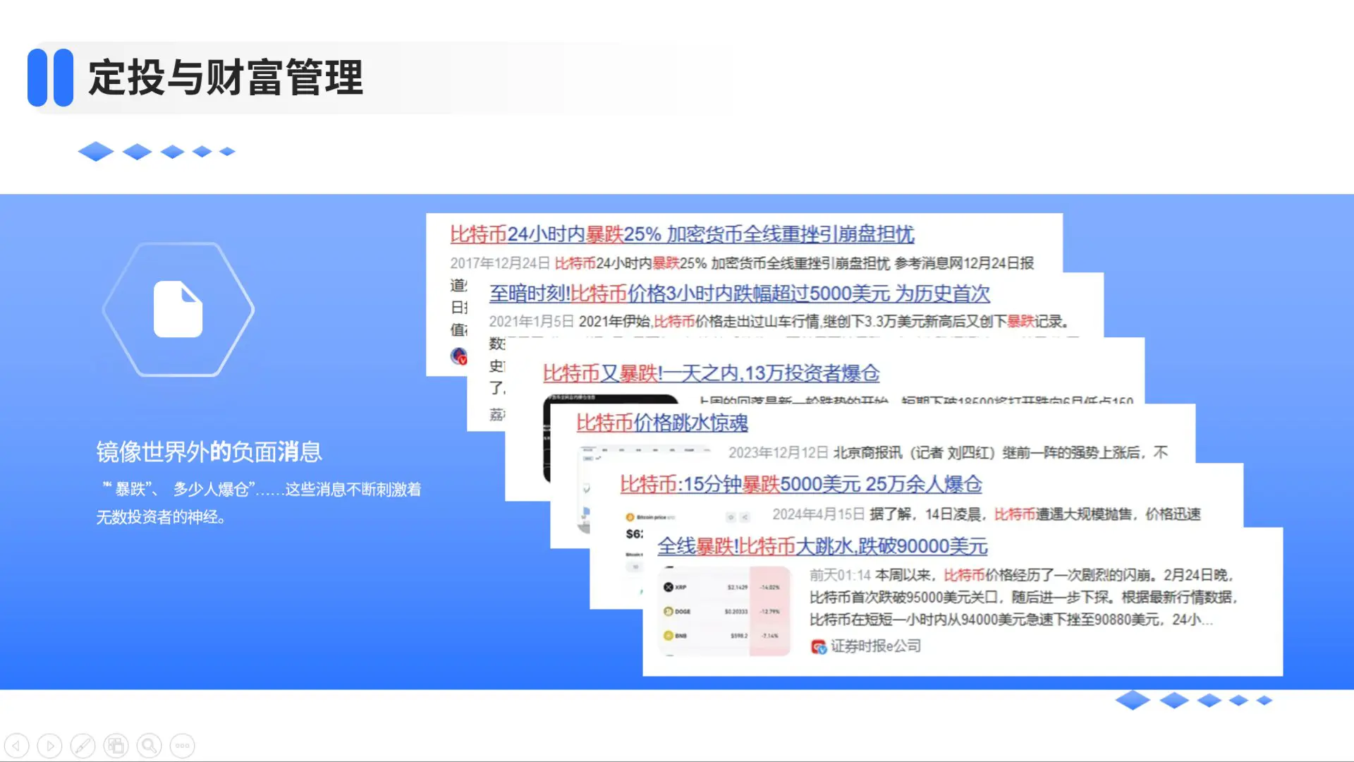Screen dimensions: 1354x762
Task: Open the 至暗时刻 Bitcoin news headline
Action: [x=738, y=294]
